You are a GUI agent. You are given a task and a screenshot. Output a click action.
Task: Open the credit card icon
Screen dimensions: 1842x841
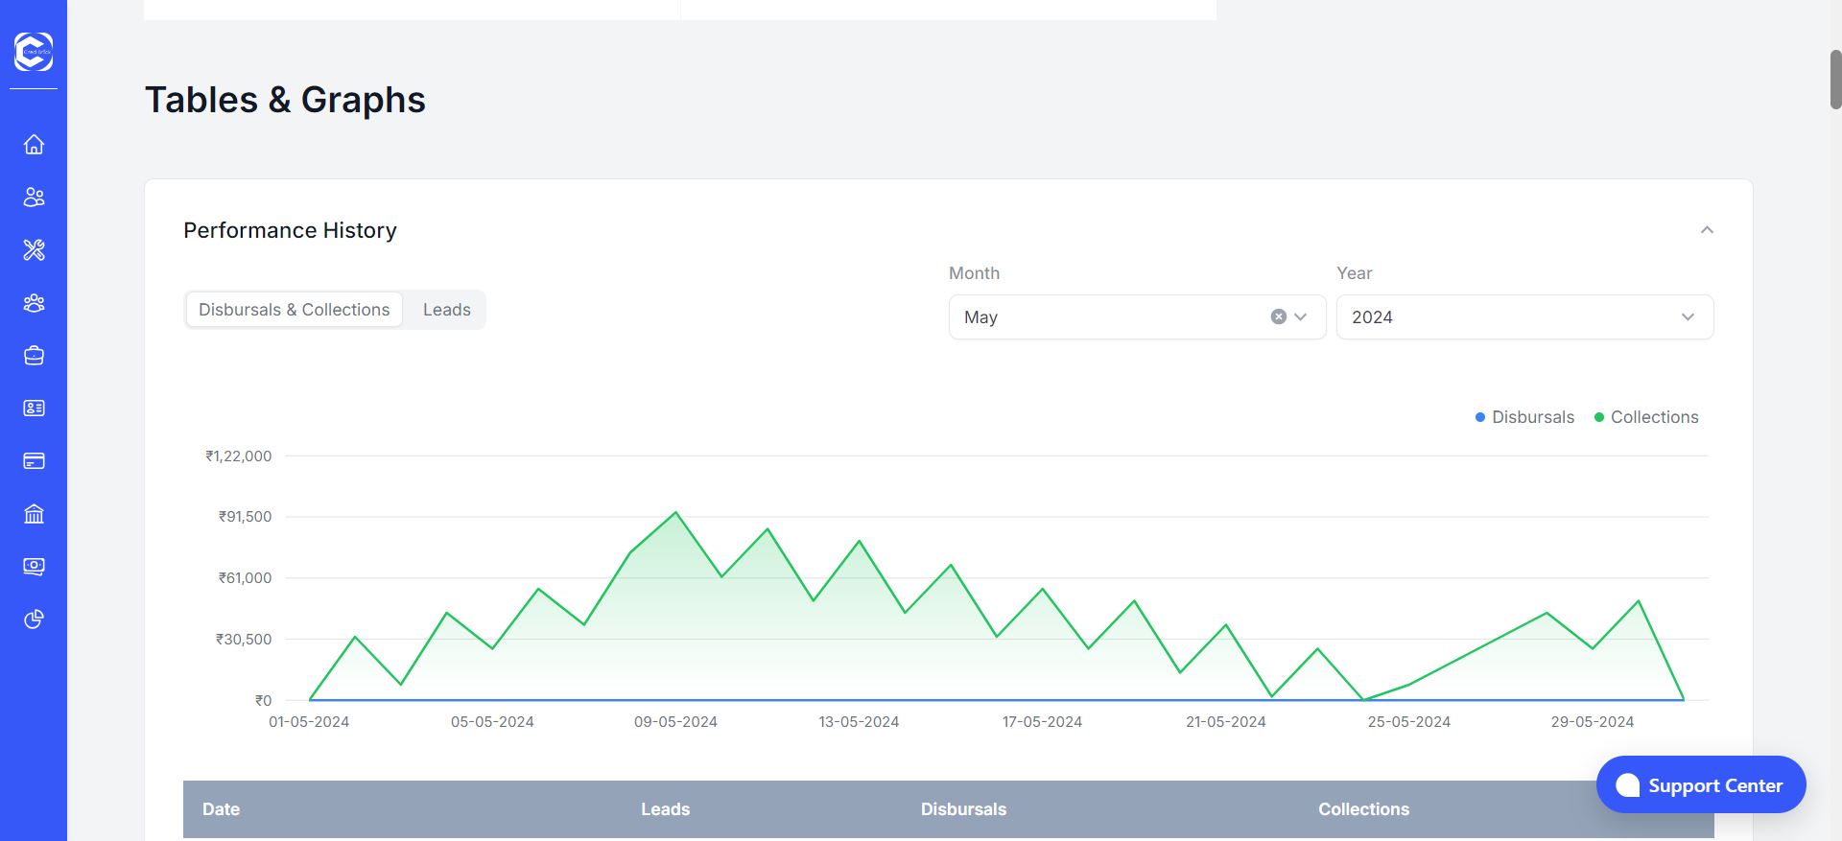pos(34,461)
